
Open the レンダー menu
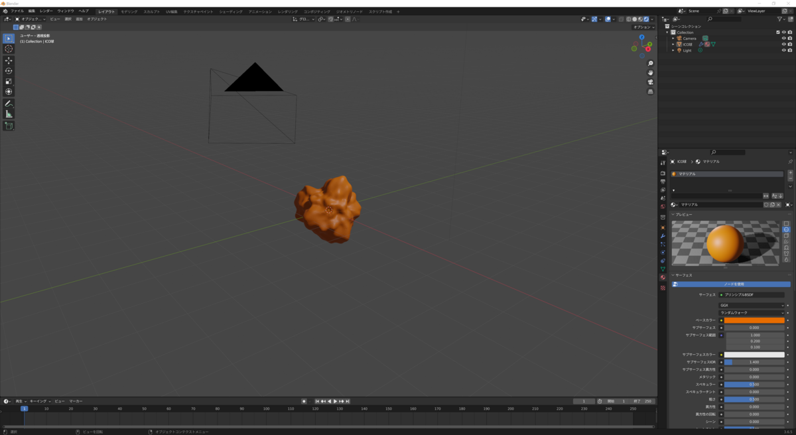point(46,11)
